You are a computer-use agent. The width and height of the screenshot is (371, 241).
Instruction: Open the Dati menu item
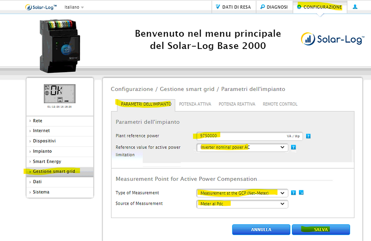point(60,182)
